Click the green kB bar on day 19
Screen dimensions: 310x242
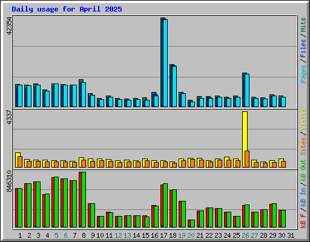tap(183, 214)
